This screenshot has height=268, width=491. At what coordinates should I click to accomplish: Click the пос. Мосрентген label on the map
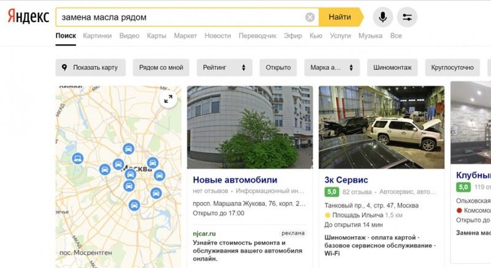tap(85, 253)
